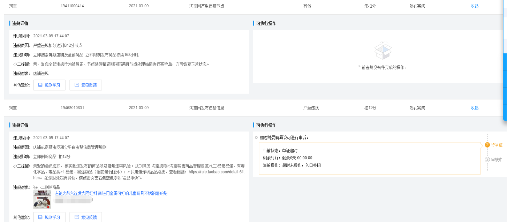Click 处罚完成 status in the first row

417,6
